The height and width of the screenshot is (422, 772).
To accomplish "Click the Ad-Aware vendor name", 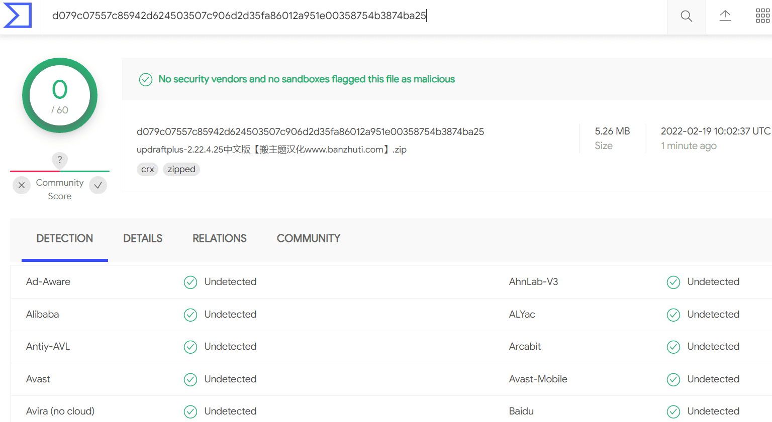I will pyautogui.click(x=48, y=282).
